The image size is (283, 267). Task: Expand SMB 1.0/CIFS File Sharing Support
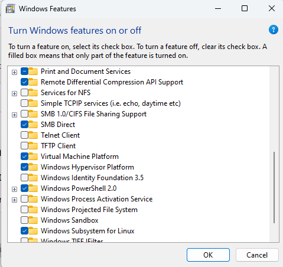pos(14,115)
